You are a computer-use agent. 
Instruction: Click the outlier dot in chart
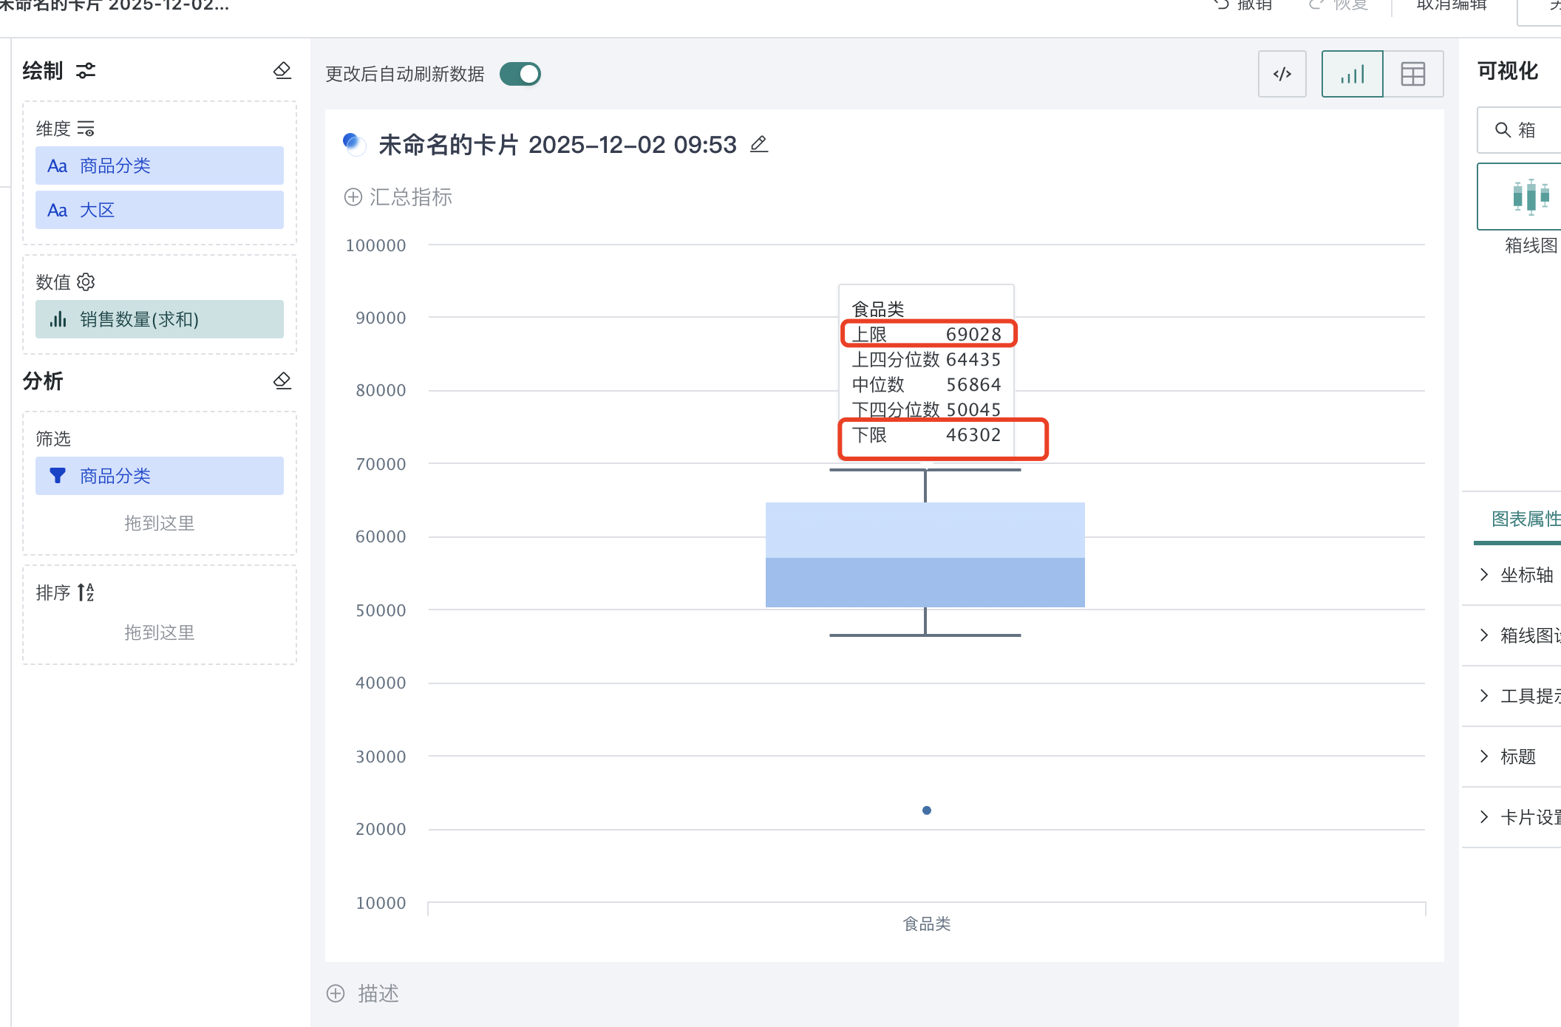tap(926, 811)
